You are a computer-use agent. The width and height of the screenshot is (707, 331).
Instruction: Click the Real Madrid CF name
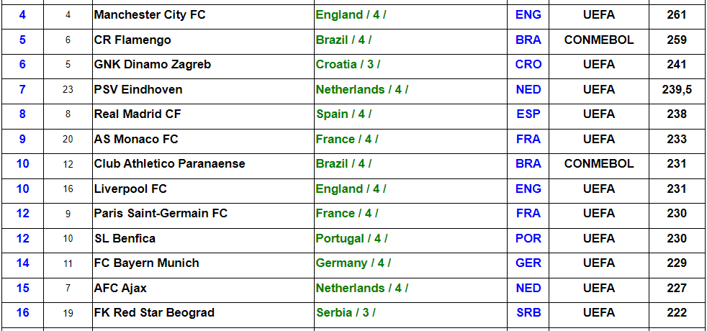pyautogui.click(x=137, y=114)
